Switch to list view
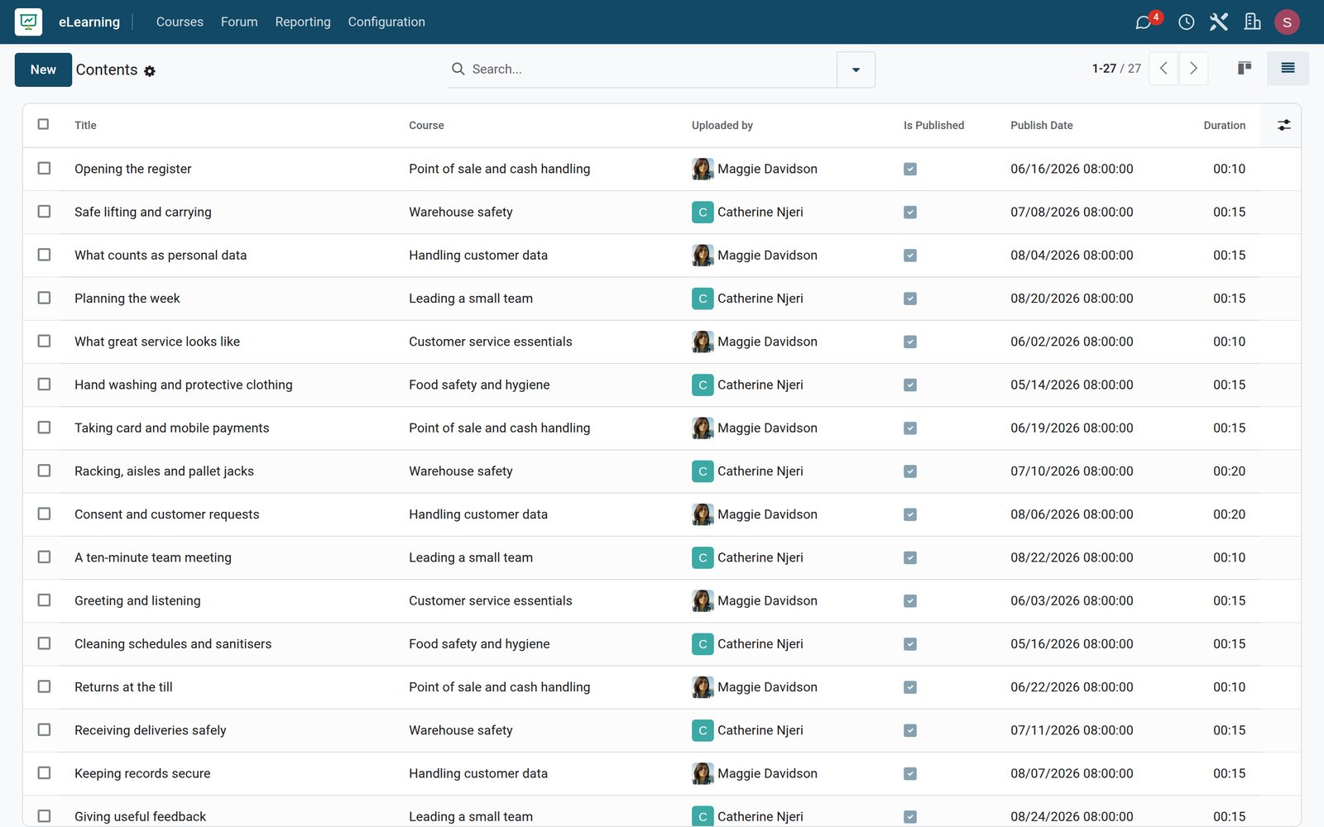Image resolution: width=1324 pixels, height=827 pixels. tap(1288, 69)
